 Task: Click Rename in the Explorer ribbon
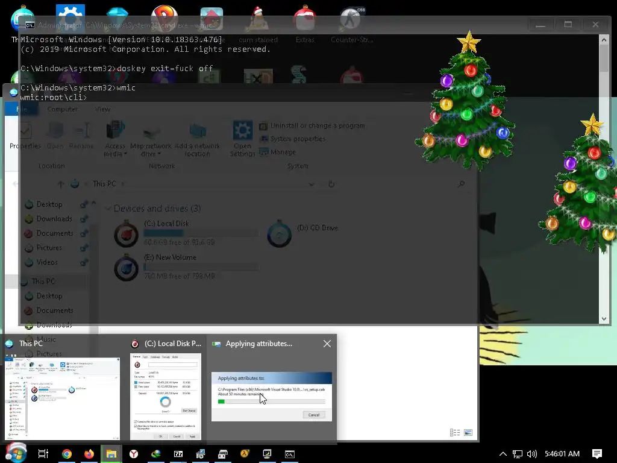(81, 136)
